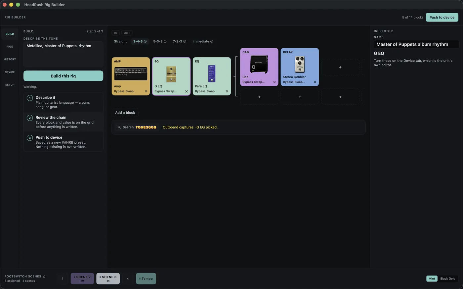Click the step 3 circle for Push to device
The width and height of the screenshot is (463, 289).
tap(30, 138)
